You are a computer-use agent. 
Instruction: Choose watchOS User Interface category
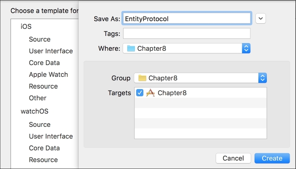pyautogui.click(x=51, y=136)
